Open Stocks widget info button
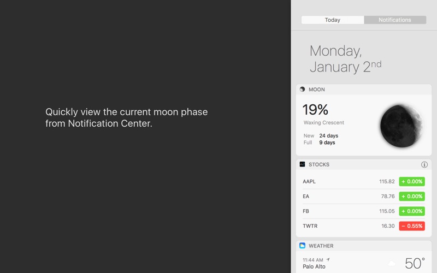 click(x=424, y=164)
